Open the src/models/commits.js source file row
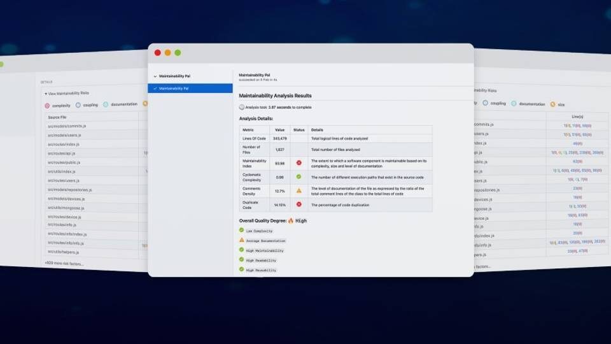This screenshot has height=344, width=611. coord(67,126)
